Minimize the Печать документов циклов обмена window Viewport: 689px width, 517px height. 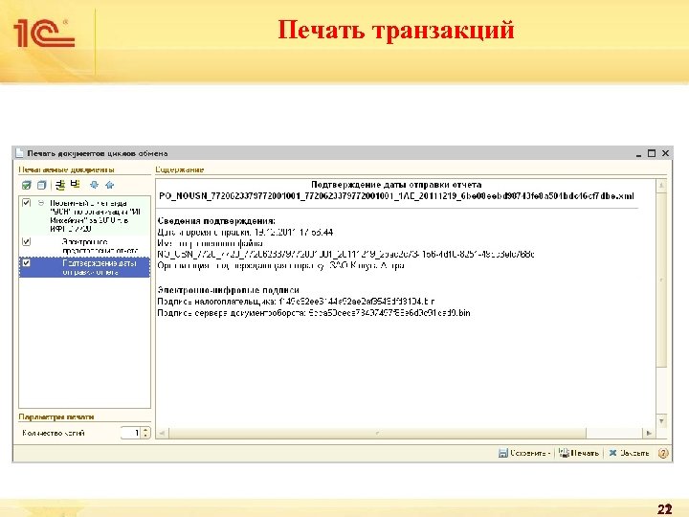[638, 153]
